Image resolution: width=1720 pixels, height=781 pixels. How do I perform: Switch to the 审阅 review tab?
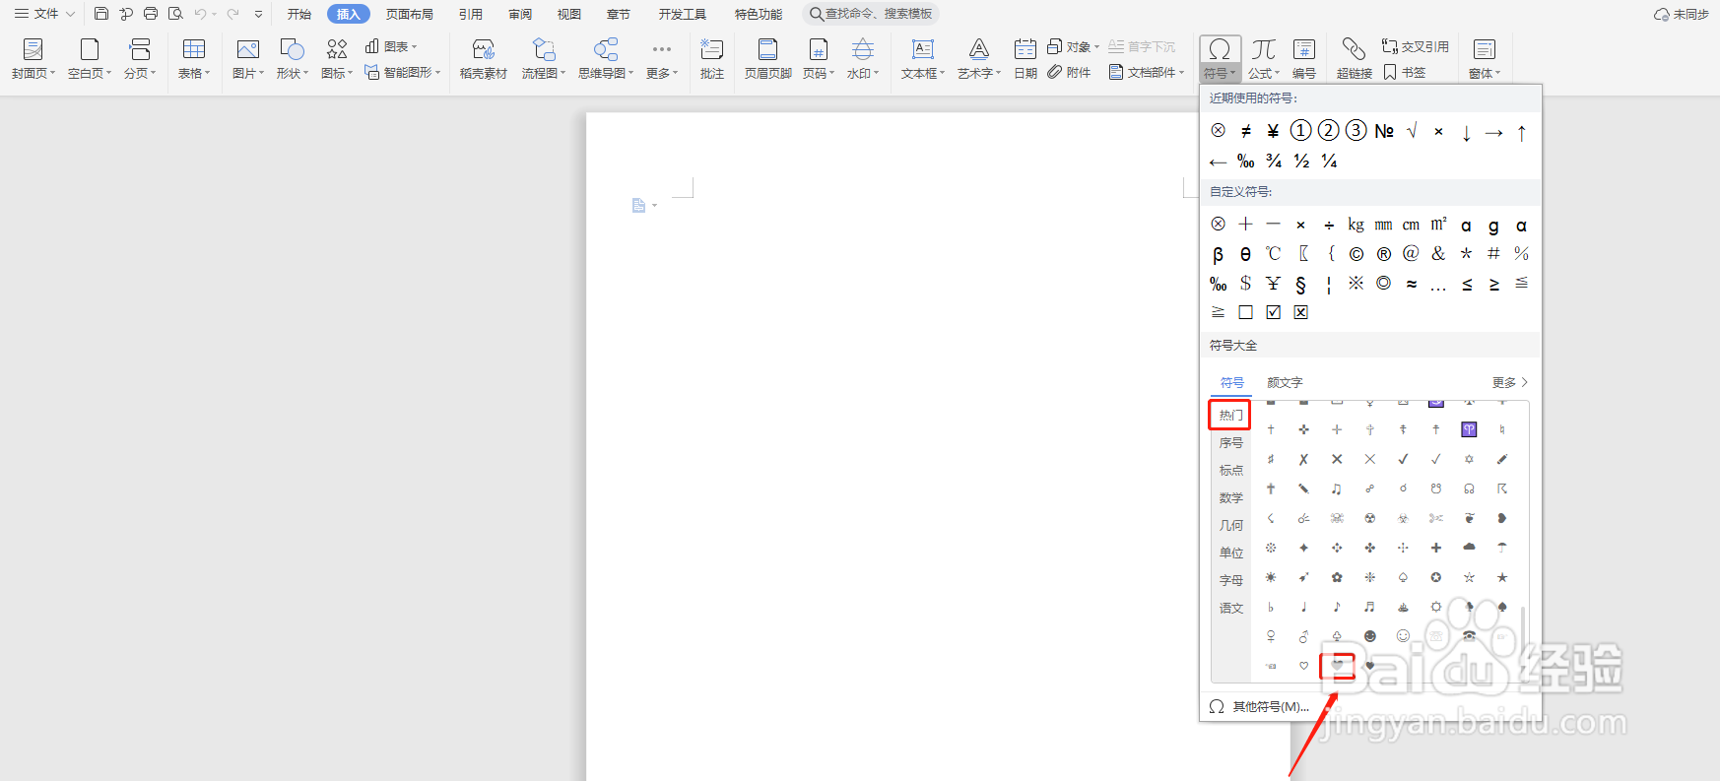[520, 14]
